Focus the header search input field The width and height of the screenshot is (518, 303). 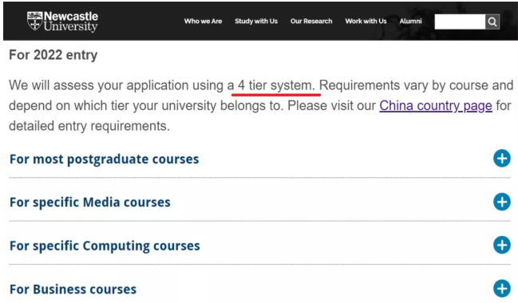[x=460, y=22]
